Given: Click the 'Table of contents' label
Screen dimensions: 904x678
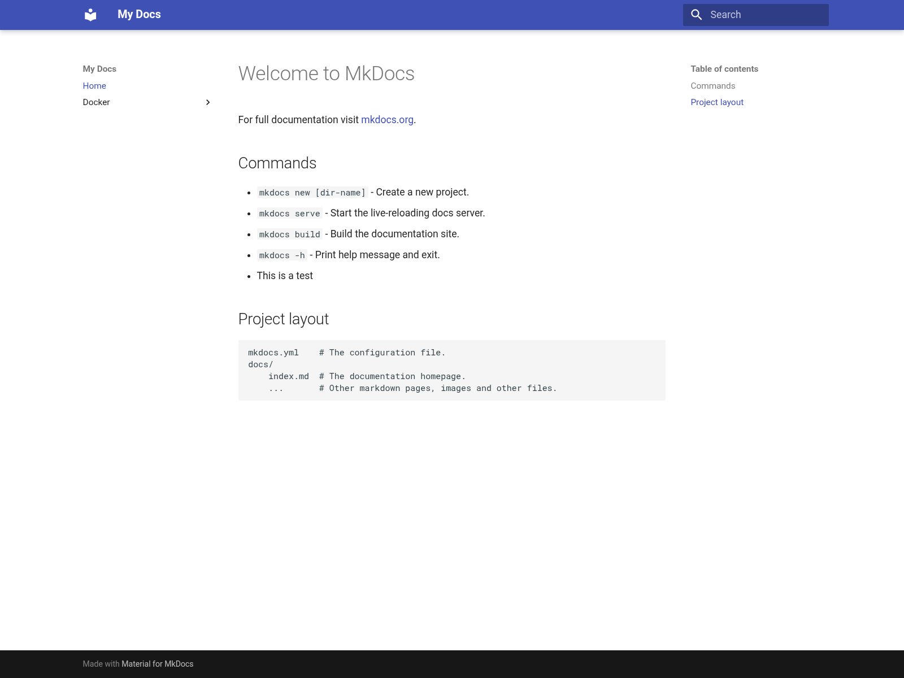Looking at the screenshot, I should tap(724, 69).
